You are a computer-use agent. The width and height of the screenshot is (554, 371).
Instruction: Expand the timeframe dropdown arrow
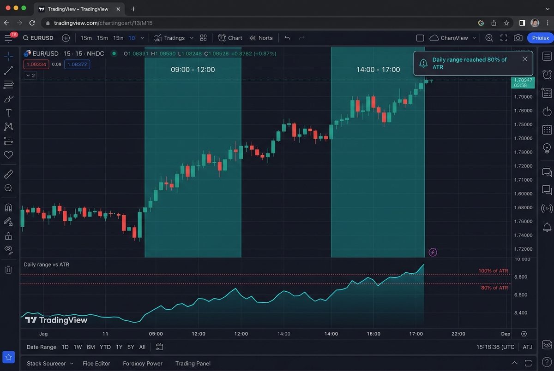[x=142, y=38]
